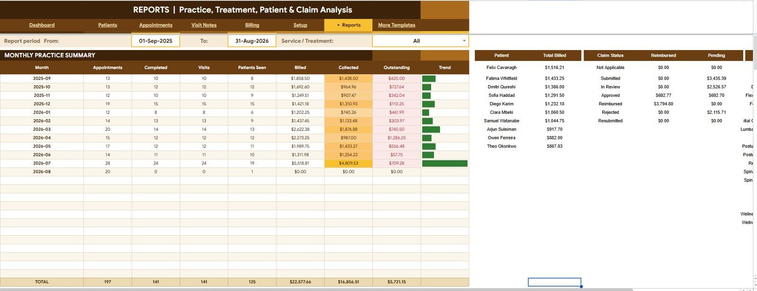Select the Total Billed header

[x=555, y=55]
